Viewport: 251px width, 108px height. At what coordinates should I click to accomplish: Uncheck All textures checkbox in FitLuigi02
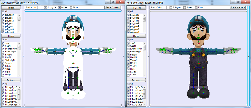(3, 84)
